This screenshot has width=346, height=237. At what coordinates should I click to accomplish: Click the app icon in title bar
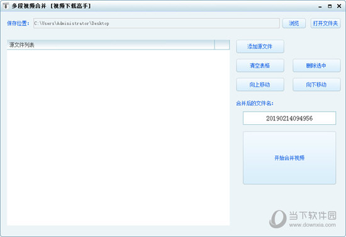6,6
